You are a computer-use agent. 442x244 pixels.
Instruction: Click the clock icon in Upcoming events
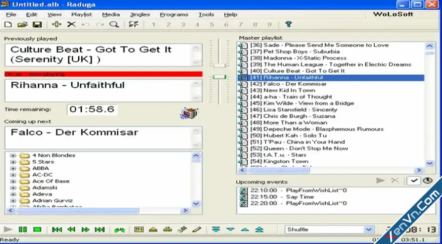[x=427, y=180]
